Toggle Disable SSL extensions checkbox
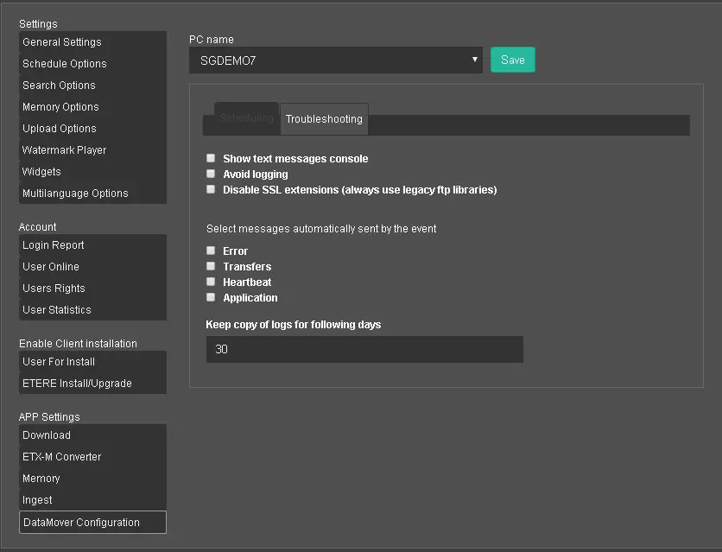The width and height of the screenshot is (722, 552). click(211, 189)
